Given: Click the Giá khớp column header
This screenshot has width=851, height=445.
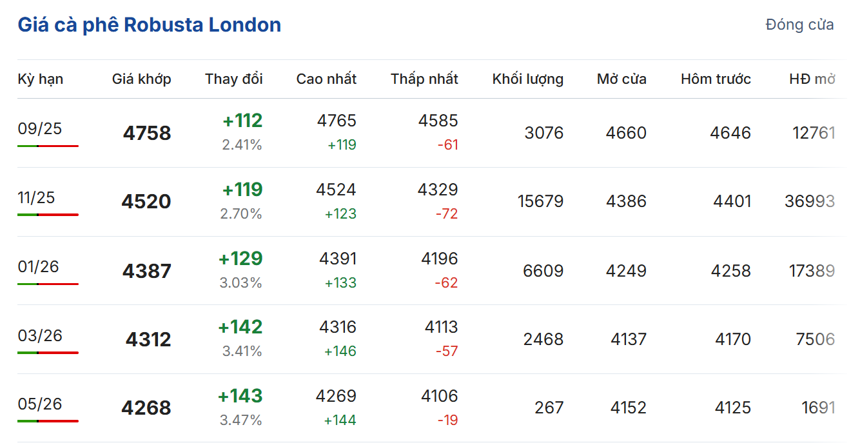Looking at the screenshot, I should pyautogui.click(x=141, y=79).
